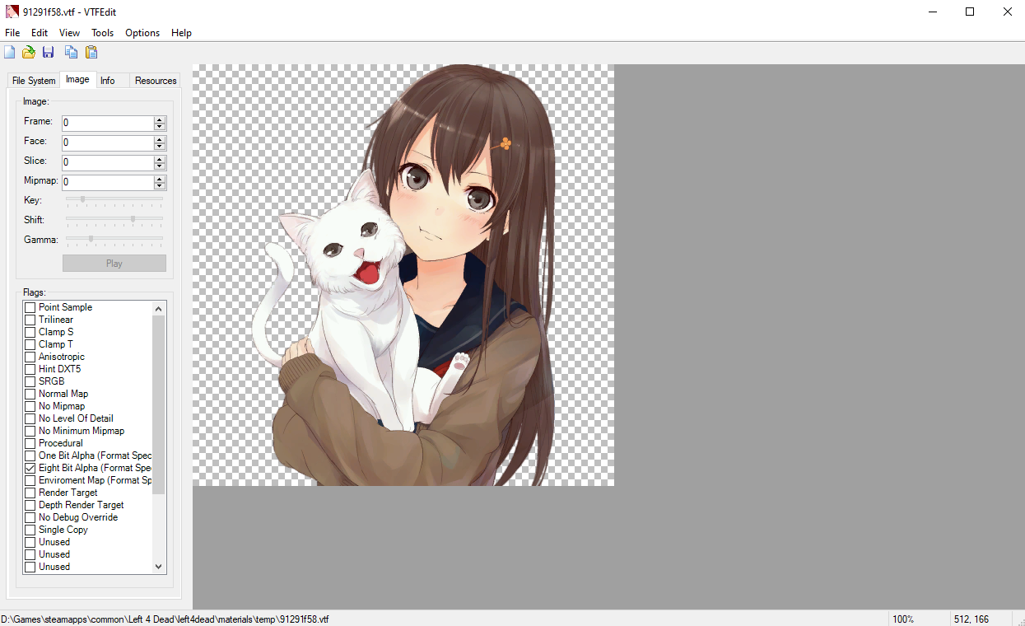
Task: Enable the Point Sample flag
Action: (30, 307)
